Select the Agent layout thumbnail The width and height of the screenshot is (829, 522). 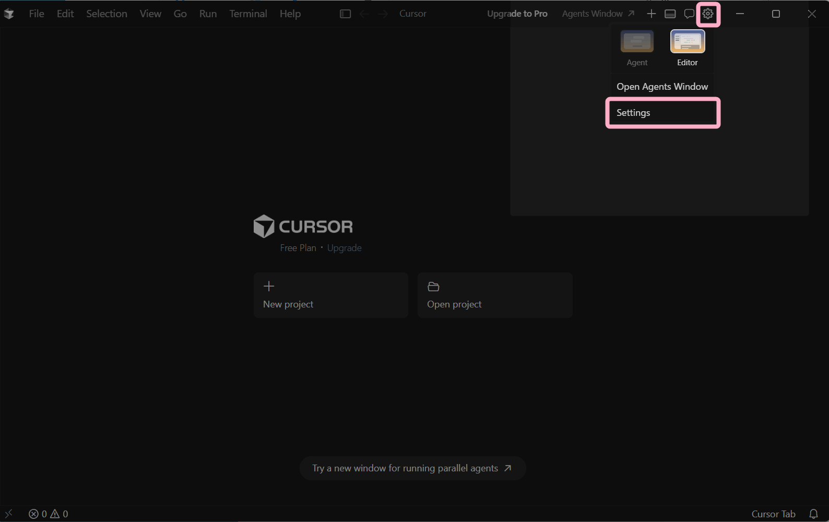(637, 42)
